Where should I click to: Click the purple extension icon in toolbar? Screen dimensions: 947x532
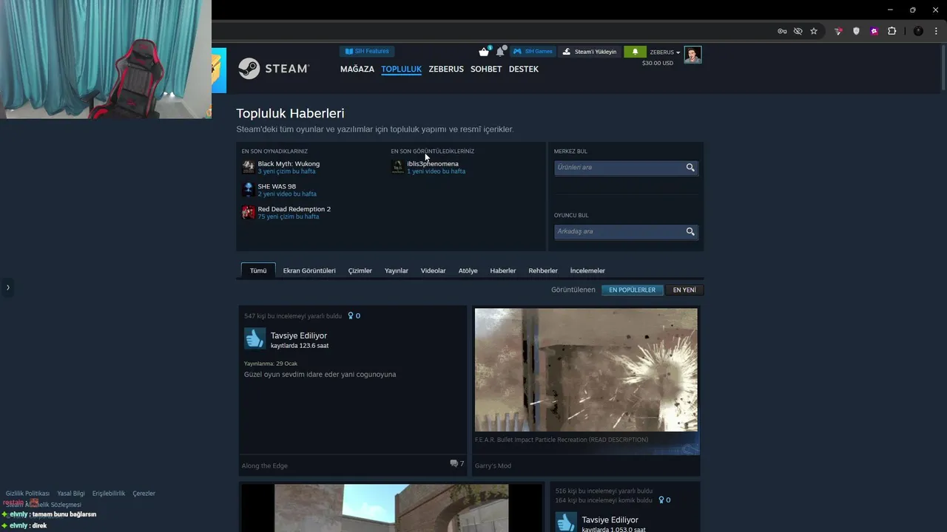[x=874, y=31]
